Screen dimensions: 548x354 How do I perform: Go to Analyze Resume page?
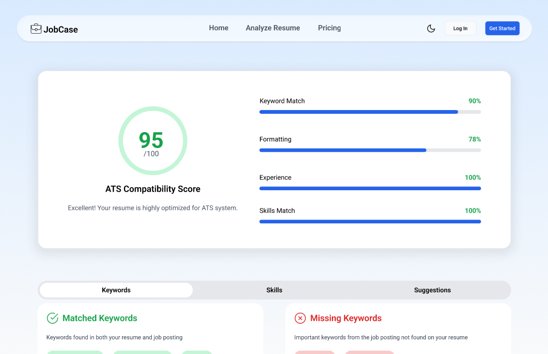coord(273,28)
